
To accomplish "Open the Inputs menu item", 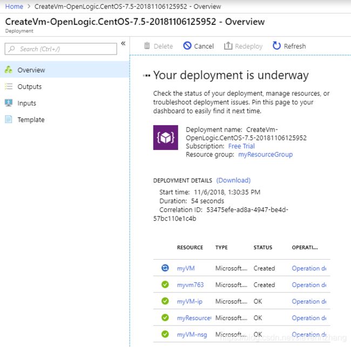I will (x=65, y=103).
